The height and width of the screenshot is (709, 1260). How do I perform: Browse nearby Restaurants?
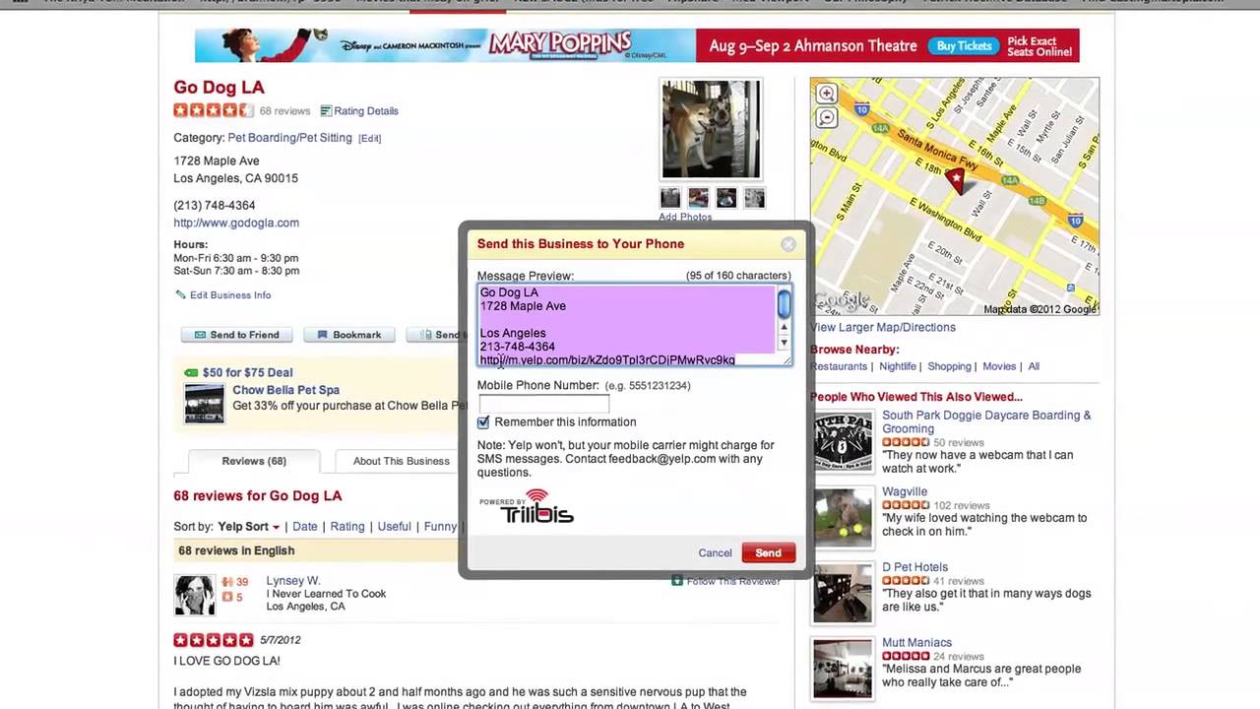point(839,366)
